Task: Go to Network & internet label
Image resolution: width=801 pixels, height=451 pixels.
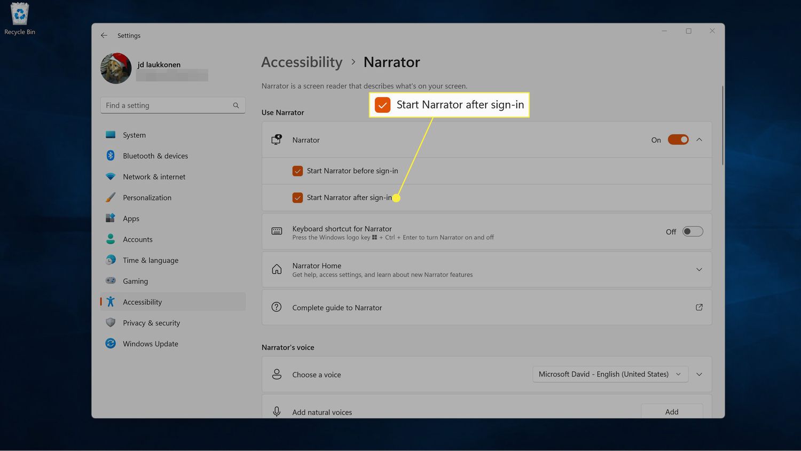Action: [154, 177]
